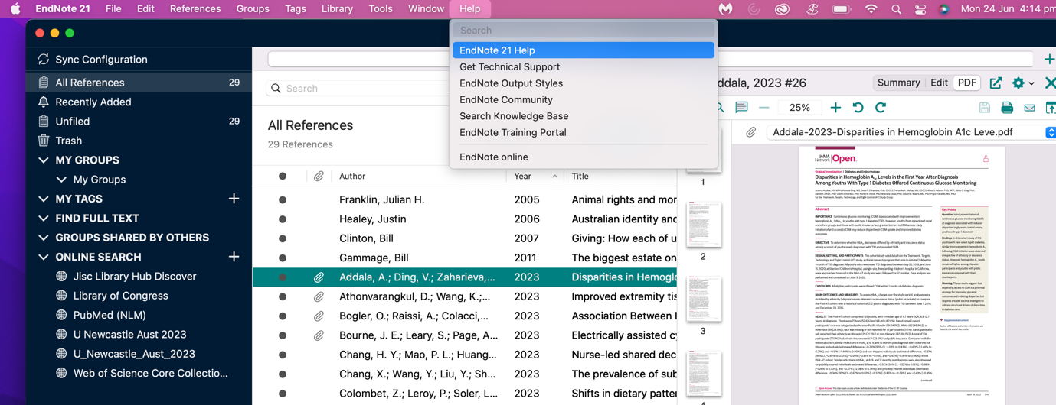This screenshot has width=1056, height=405.
Task: Toggle read status for Gammage, Bill
Action: [x=283, y=258]
